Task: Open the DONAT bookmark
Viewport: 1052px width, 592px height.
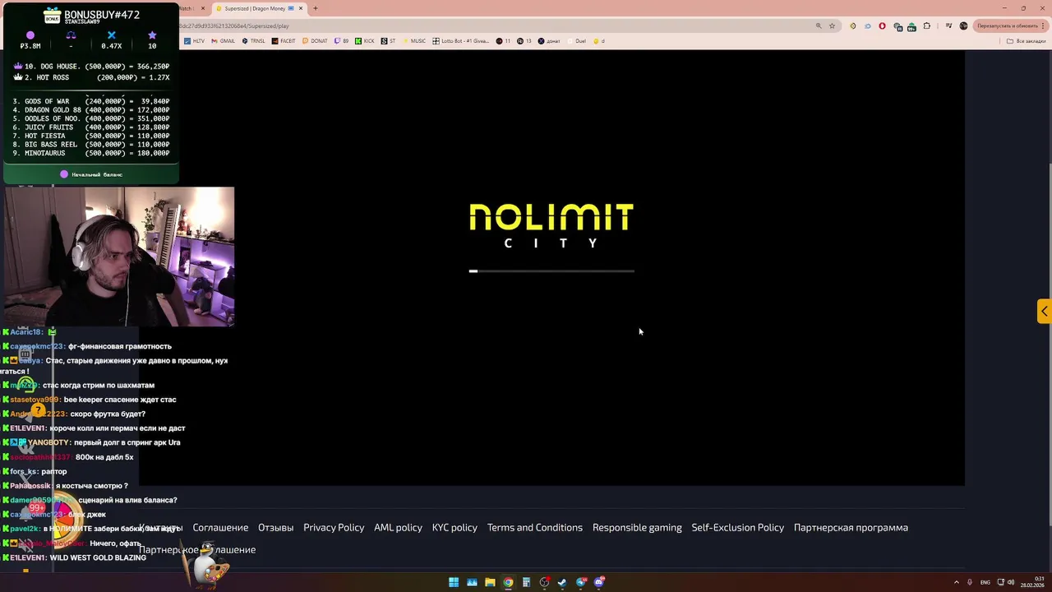Action: coord(315,40)
